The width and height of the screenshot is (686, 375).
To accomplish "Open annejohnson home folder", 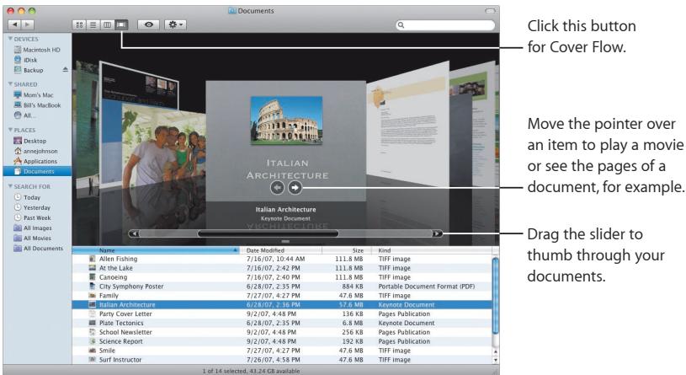I will [x=36, y=151].
